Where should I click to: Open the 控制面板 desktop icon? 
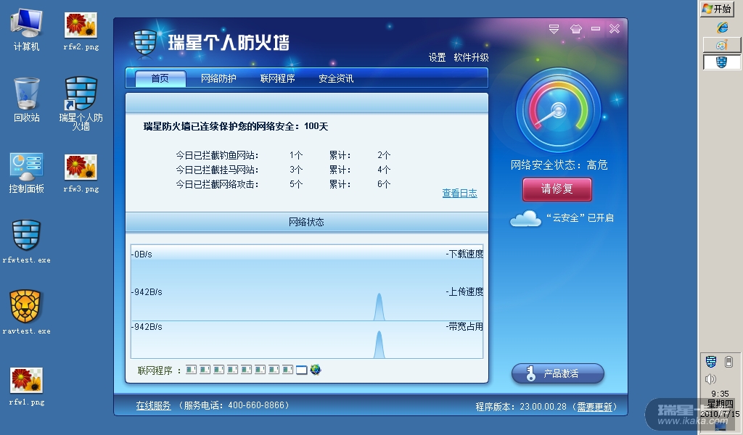pos(27,173)
